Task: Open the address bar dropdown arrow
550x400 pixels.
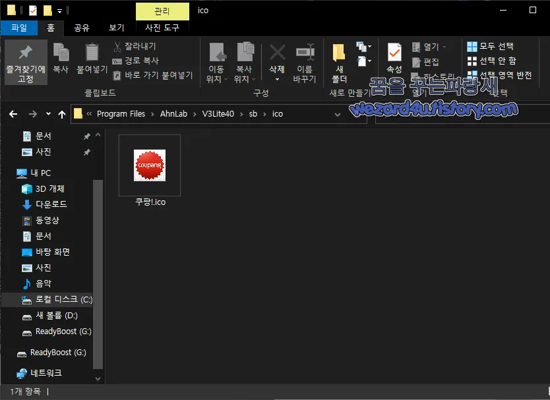Action: 337,114
